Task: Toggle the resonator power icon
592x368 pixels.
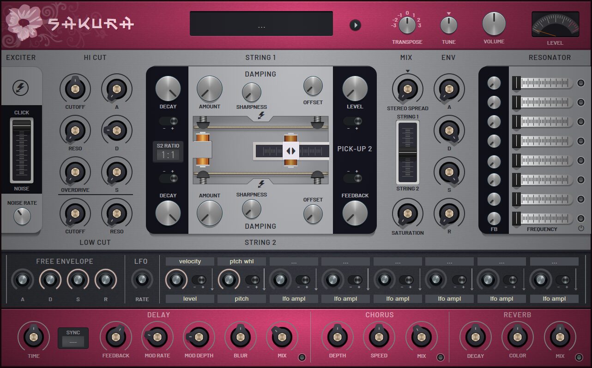Action: point(581,228)
